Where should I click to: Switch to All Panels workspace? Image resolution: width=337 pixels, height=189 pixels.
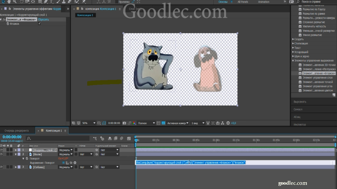pos(243,2)
